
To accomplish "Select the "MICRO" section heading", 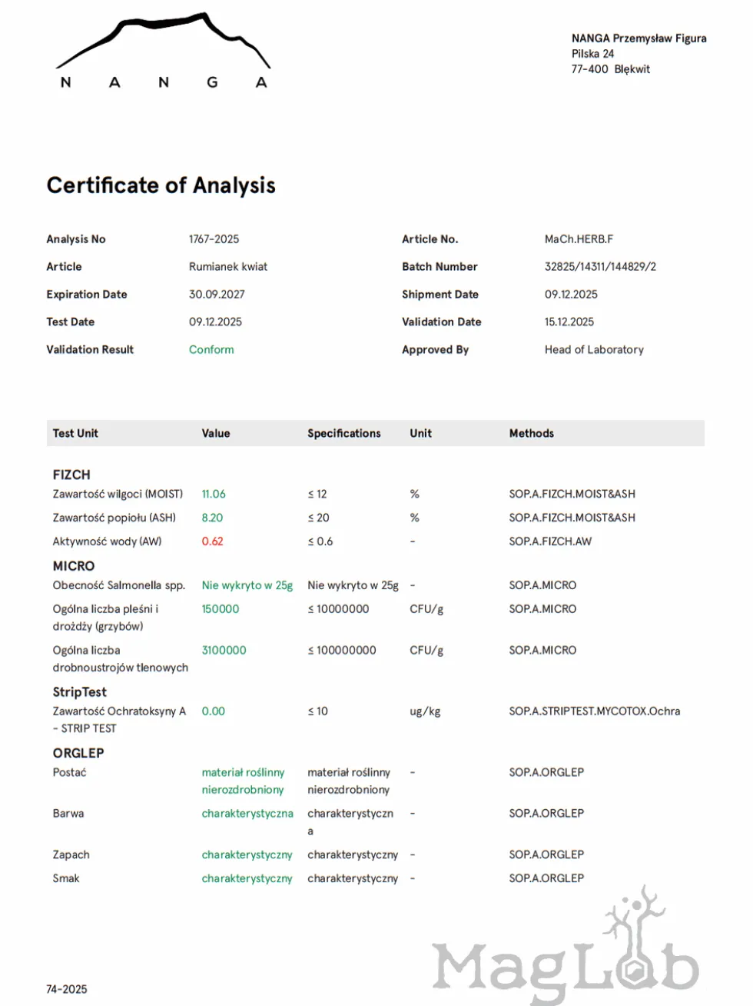I will point(74,567).
